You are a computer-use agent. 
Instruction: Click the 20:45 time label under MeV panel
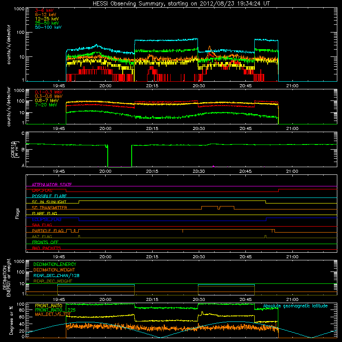(245, 129)
